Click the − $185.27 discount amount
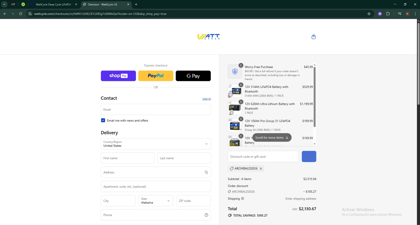 [310, 192]
